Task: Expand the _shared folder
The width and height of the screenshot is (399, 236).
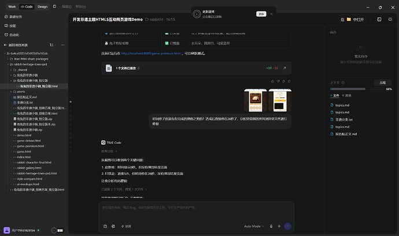Action: 11,70
